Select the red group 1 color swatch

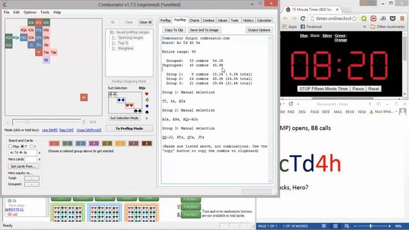[54, 143]
